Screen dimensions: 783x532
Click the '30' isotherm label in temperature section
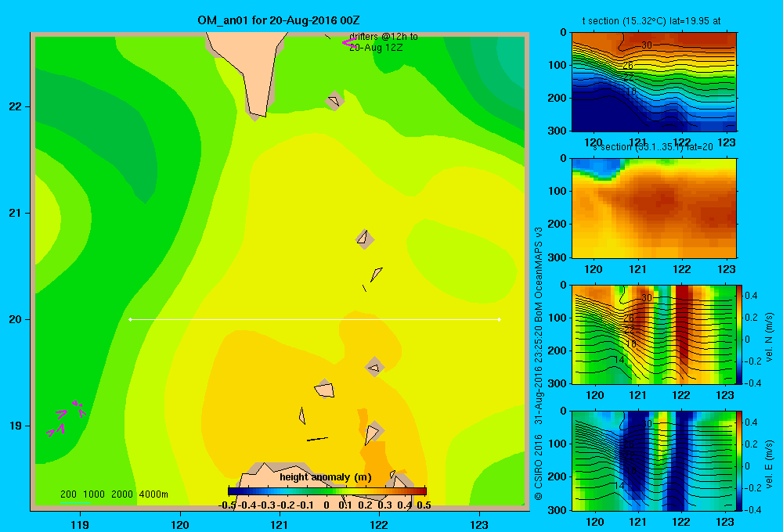(647, 45)
